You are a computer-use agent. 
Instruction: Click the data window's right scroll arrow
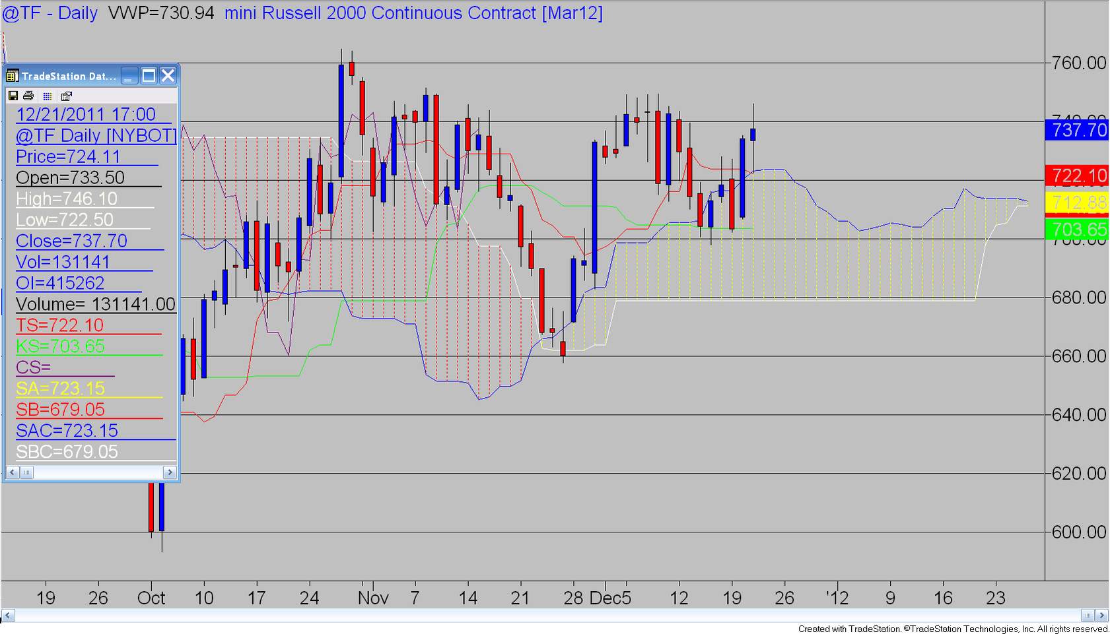click(170, 472)
